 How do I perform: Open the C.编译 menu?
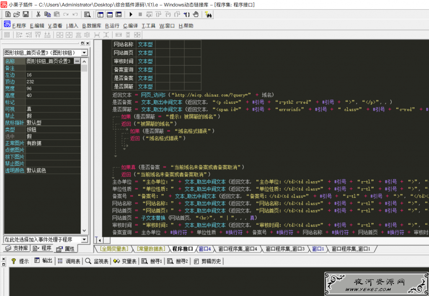(131, 26)
